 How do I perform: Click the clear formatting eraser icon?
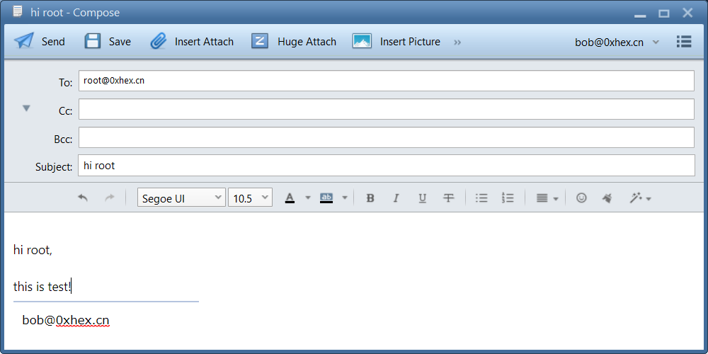(607, 198)
